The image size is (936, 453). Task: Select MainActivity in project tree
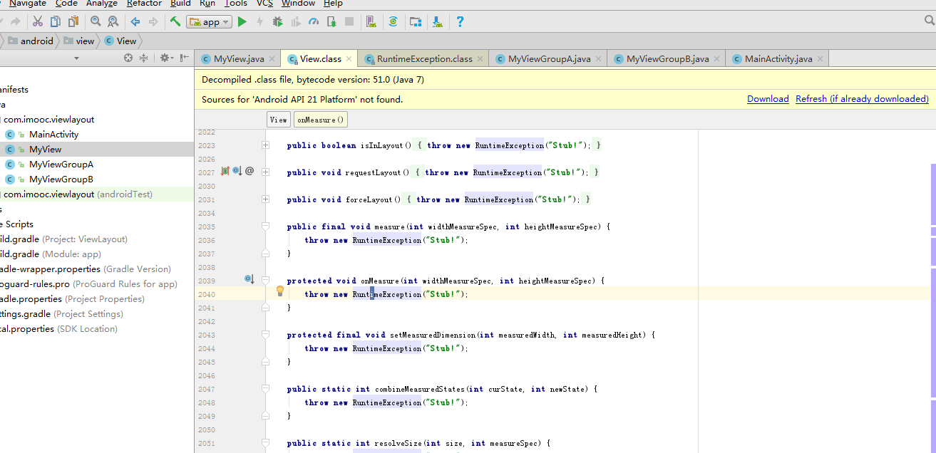click(53, 135)
